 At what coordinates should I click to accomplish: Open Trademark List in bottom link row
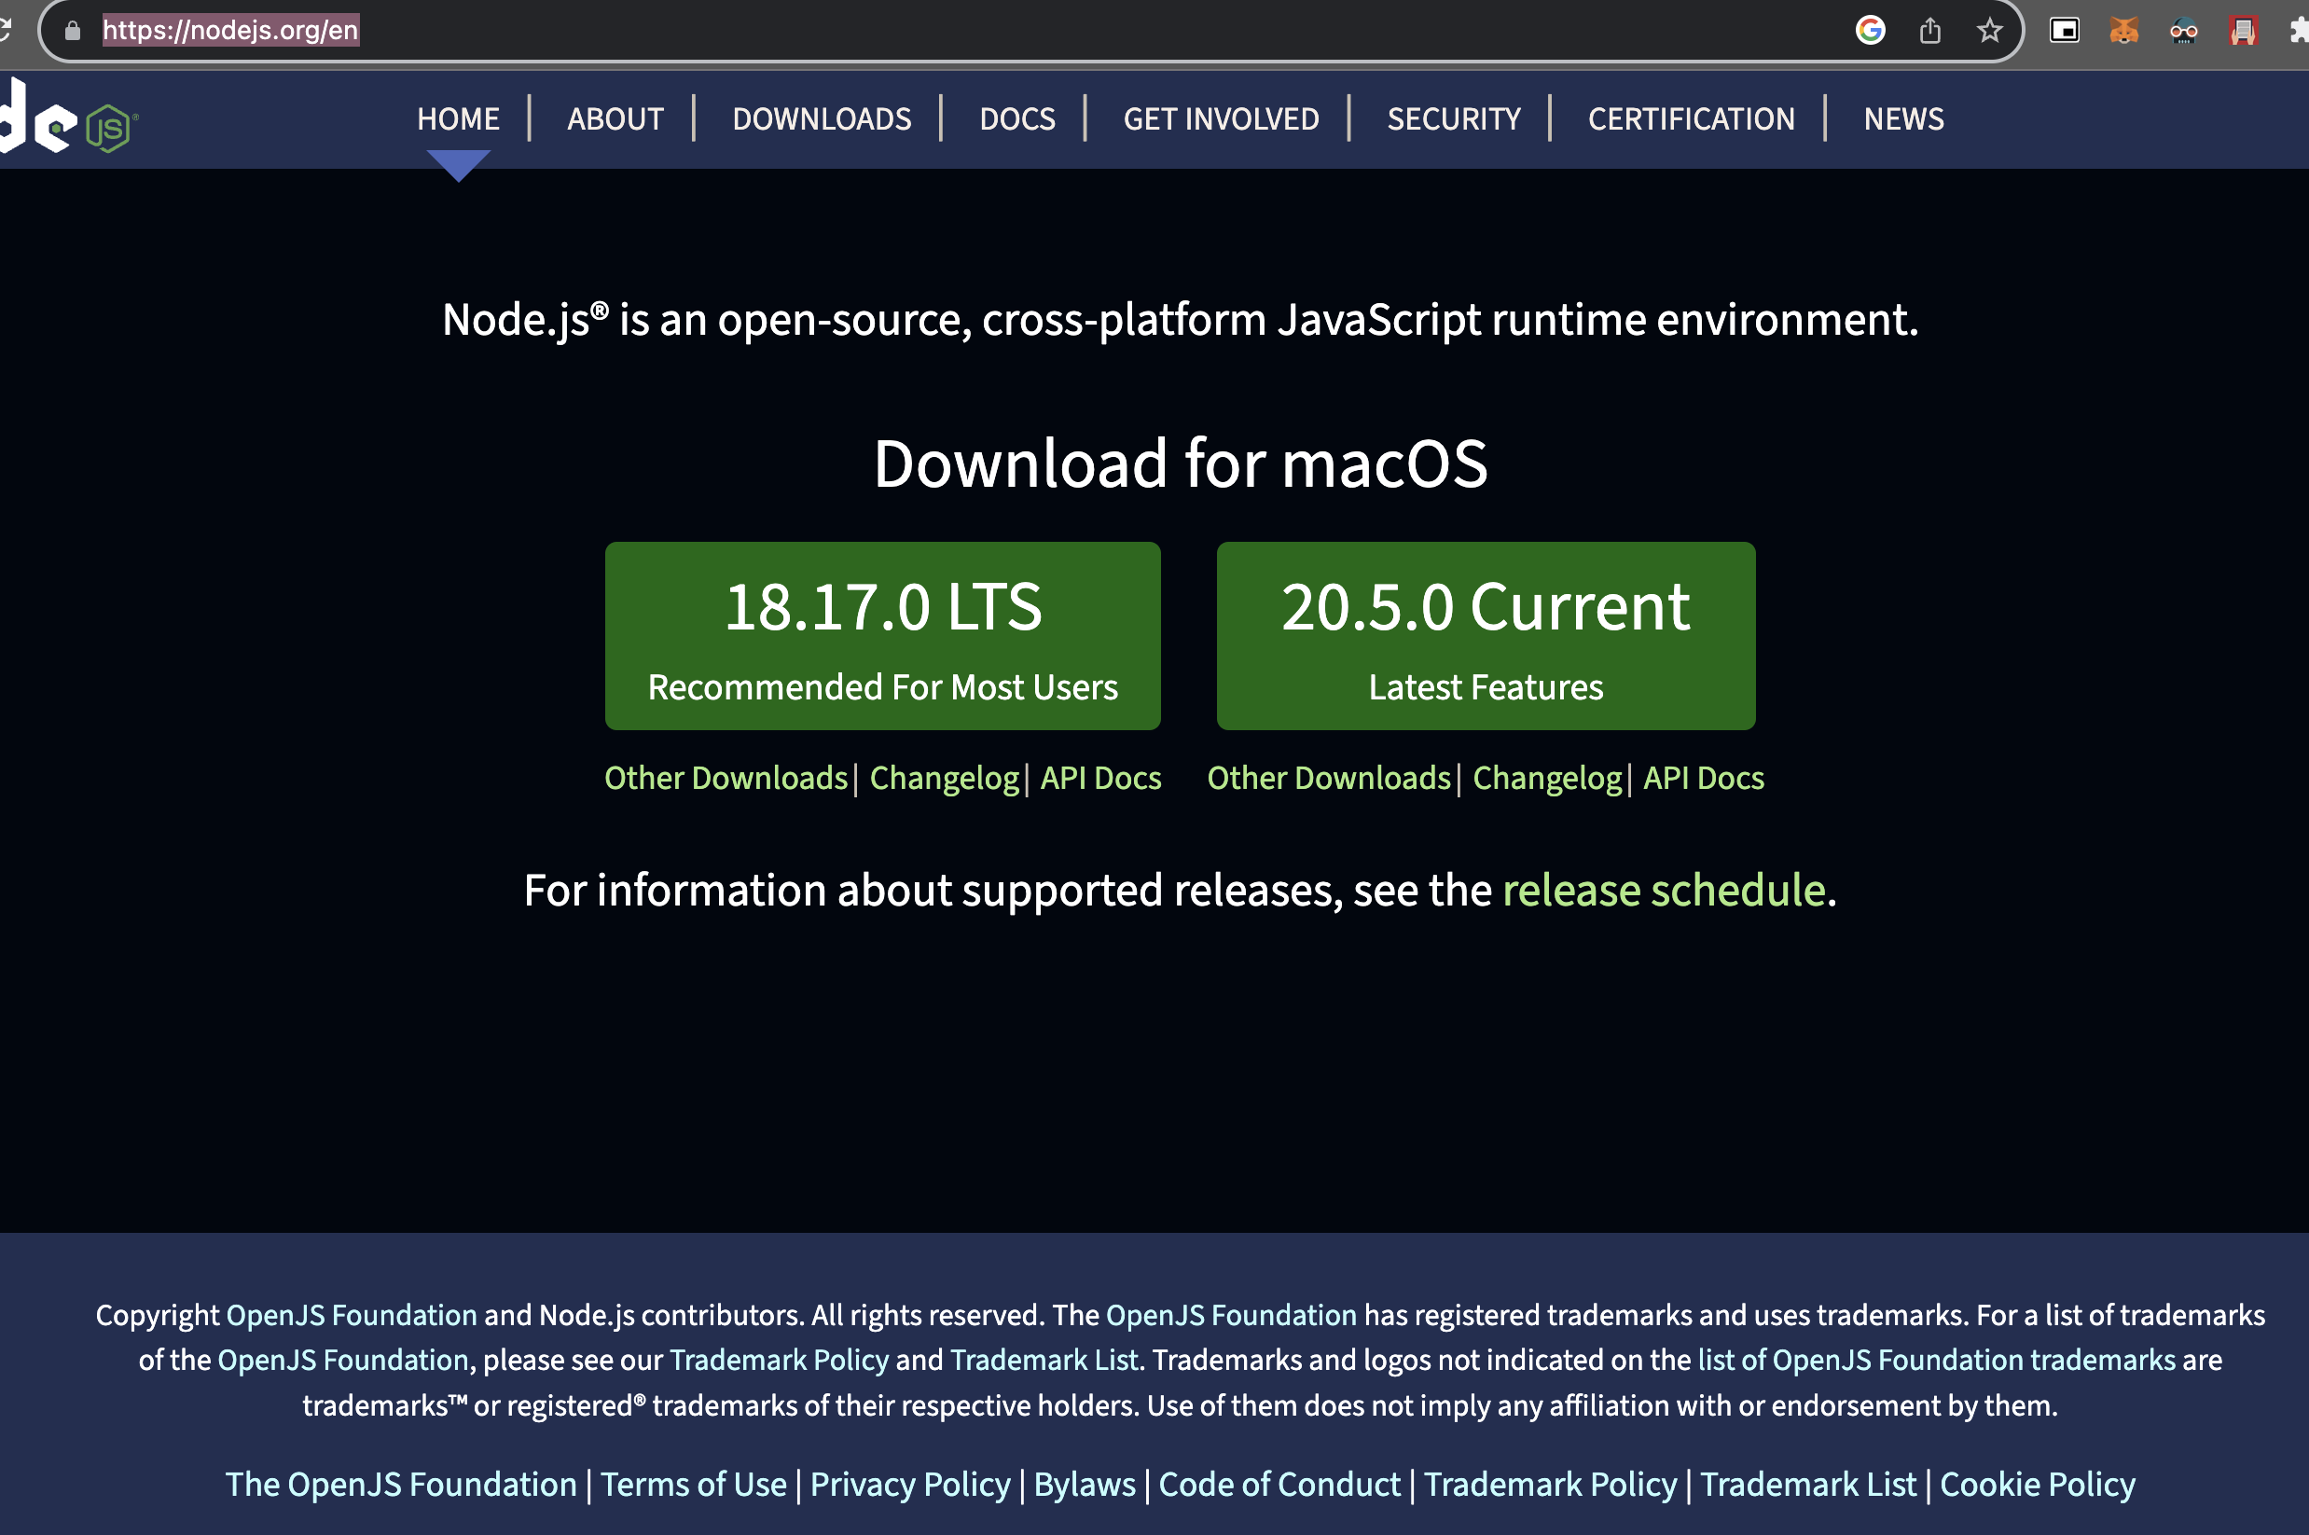tap(1808, 1485)
